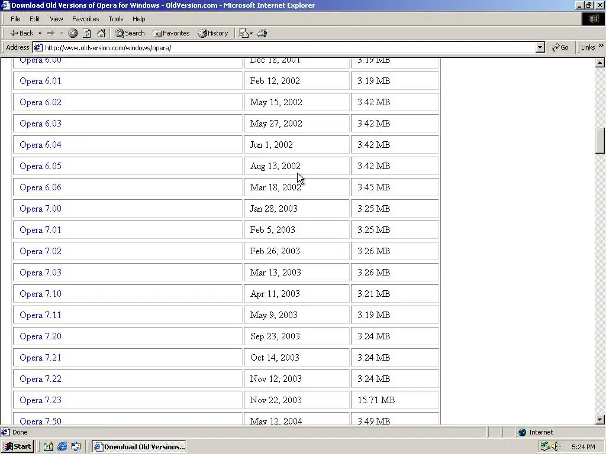Expand the address bar URL dropdown
Viewport: 606px width, 454px height.
540,47
